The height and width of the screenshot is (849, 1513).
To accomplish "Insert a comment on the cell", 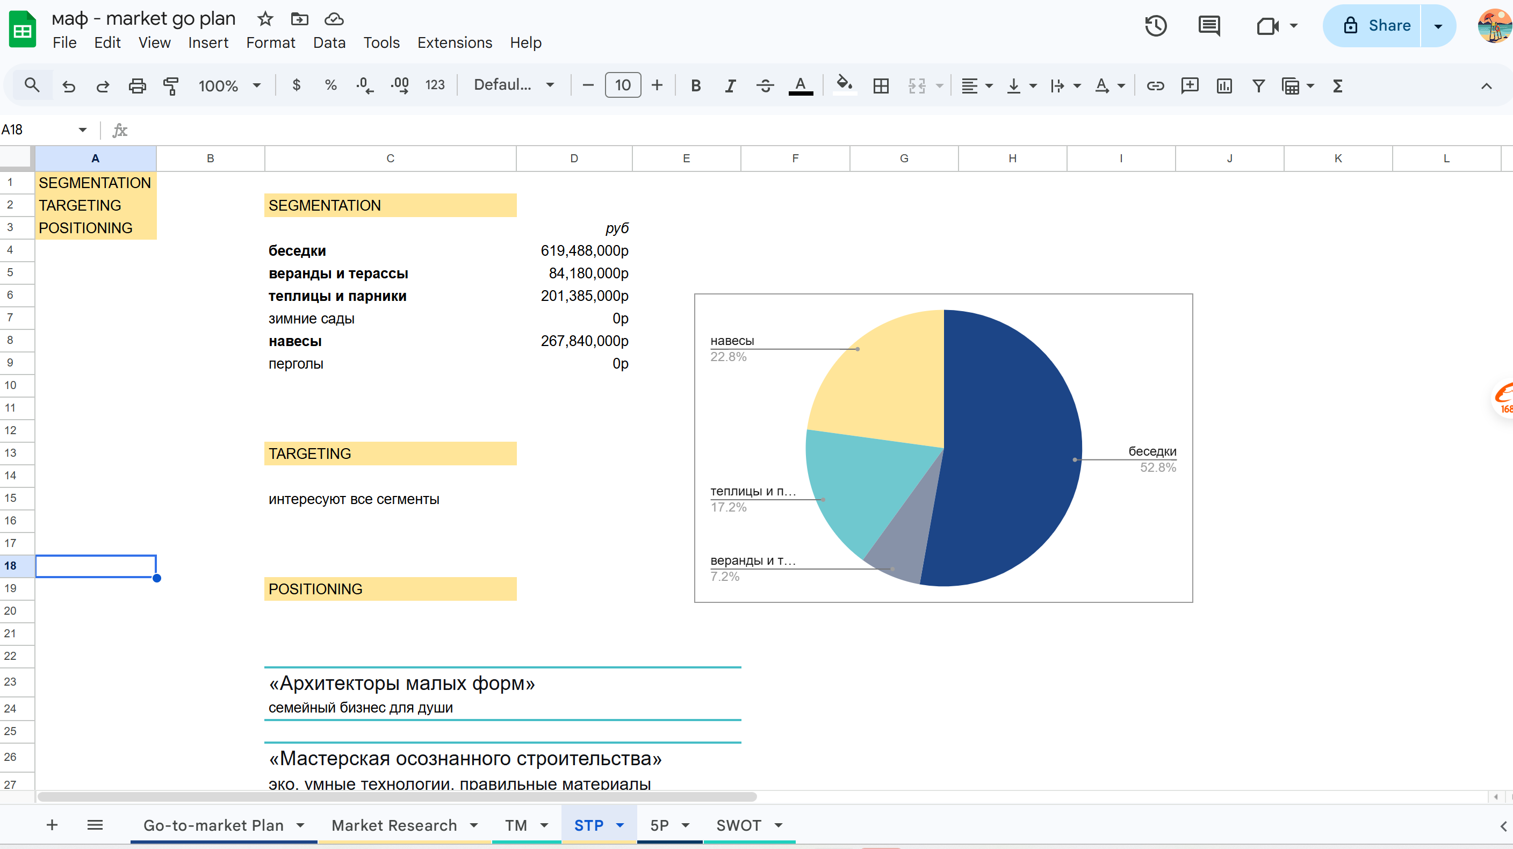I will 1190,86.
